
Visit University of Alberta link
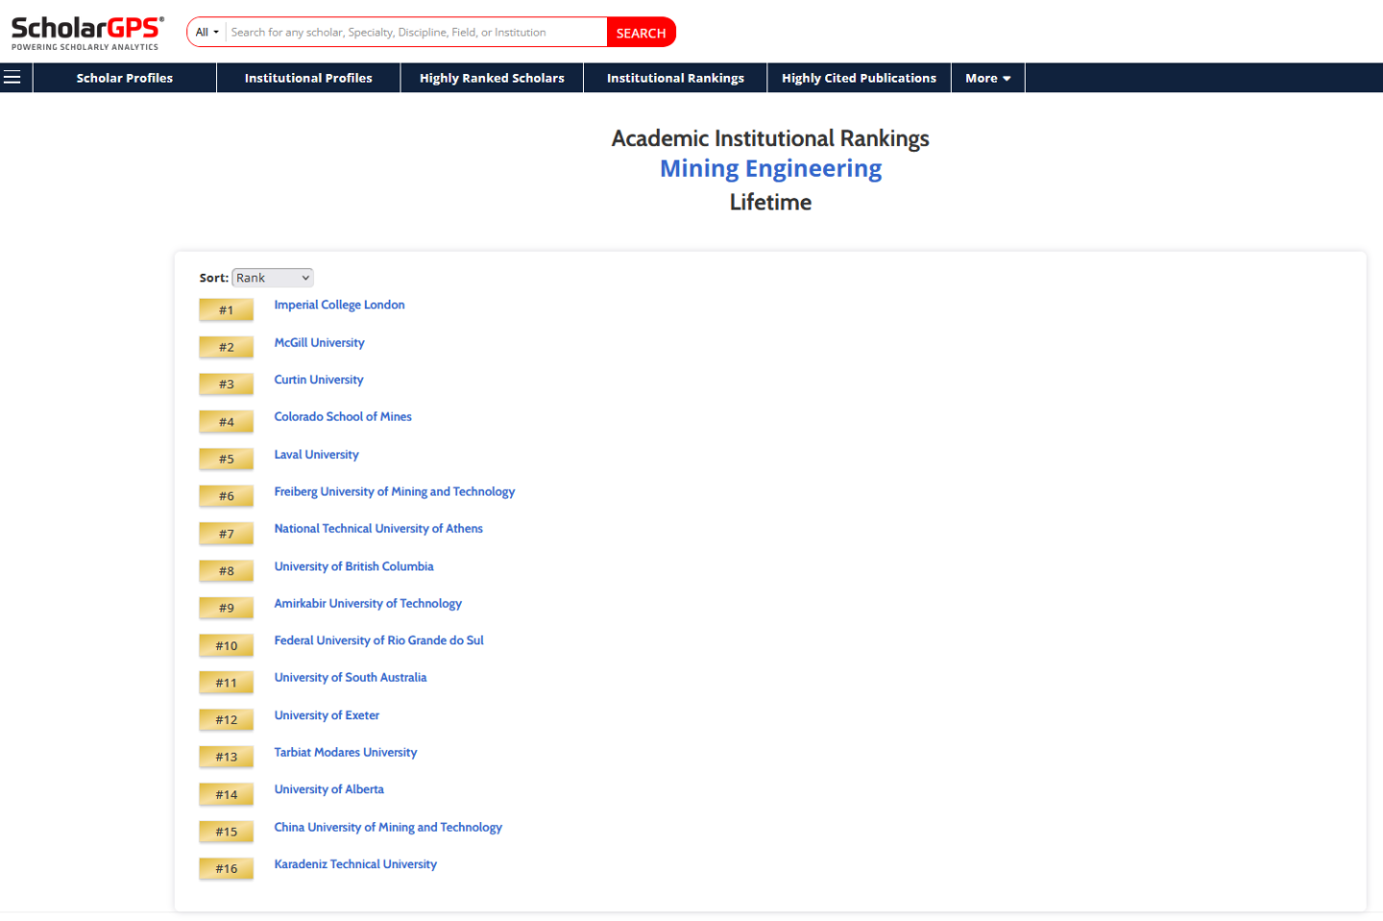(x=328, y=789)
